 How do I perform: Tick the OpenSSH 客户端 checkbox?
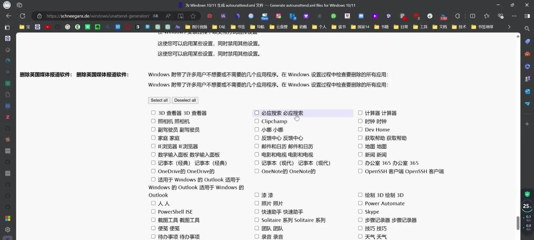[x=360, y=171]
